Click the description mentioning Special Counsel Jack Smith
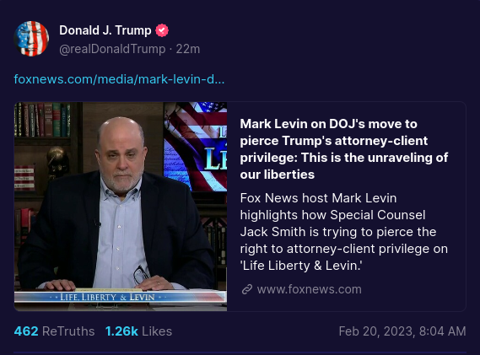 [344, 232]
